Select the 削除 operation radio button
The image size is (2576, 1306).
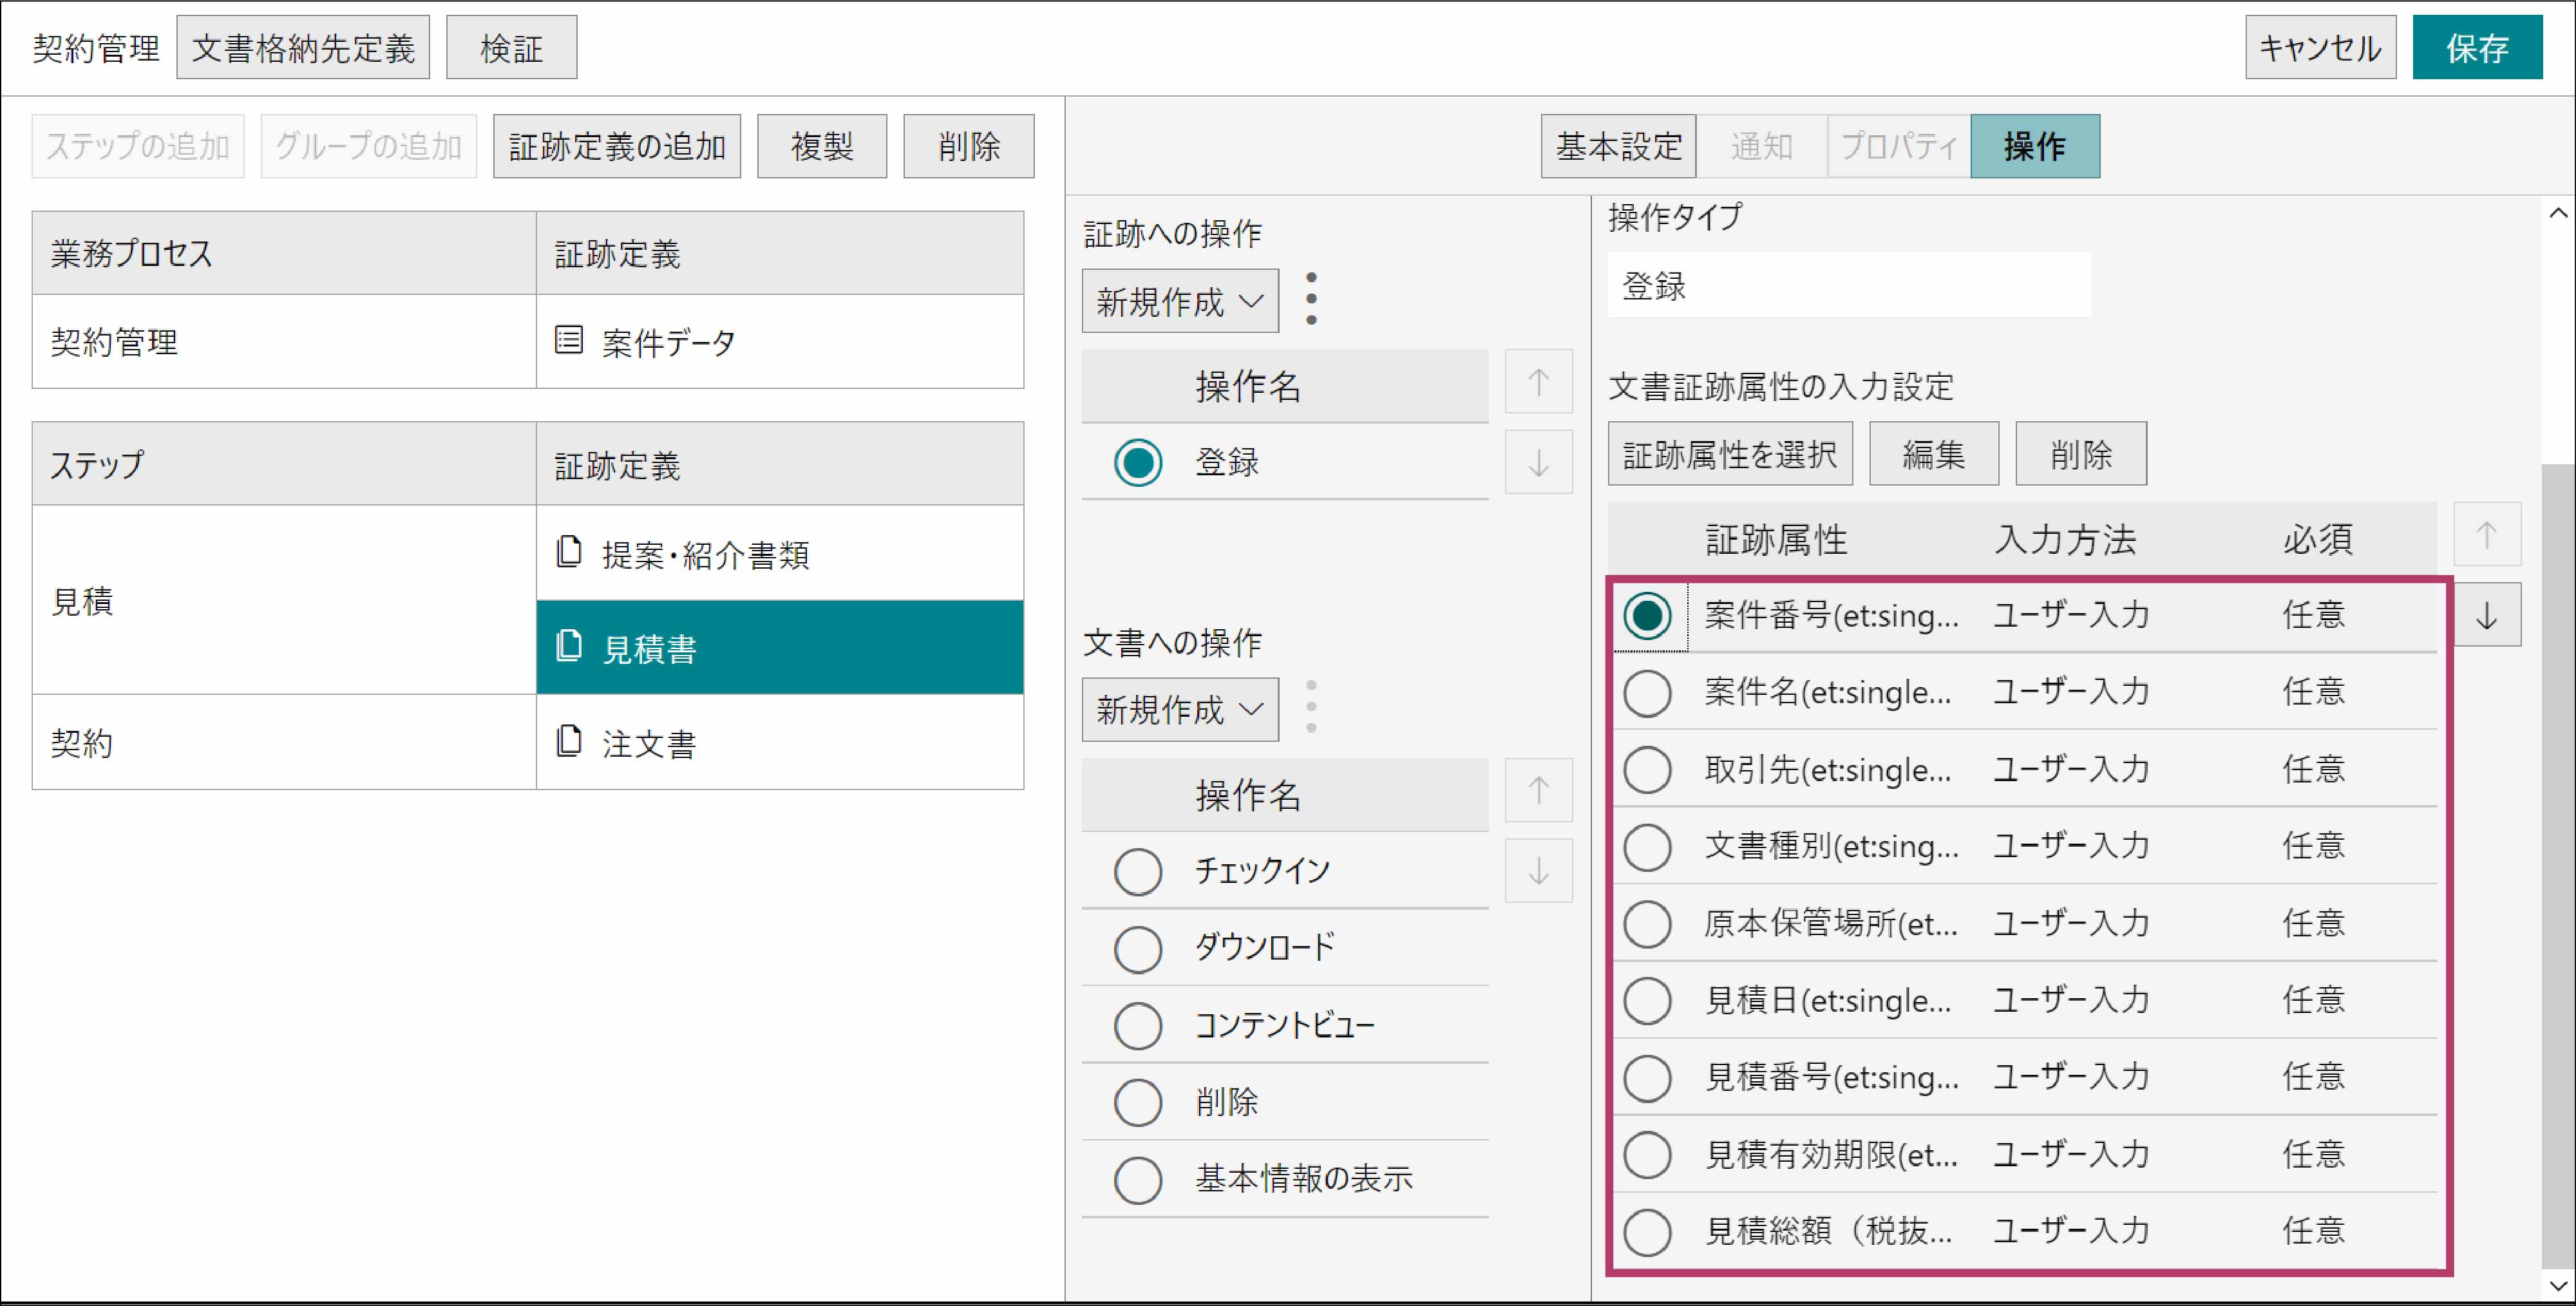1138,1102
